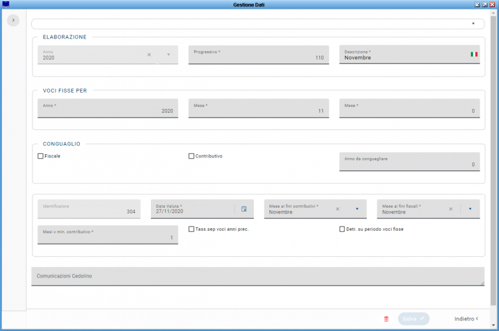Viewport: 499px width, 331px height.
Task: Click the Anno da conguagliare field
Action: [x=409, y=162]
